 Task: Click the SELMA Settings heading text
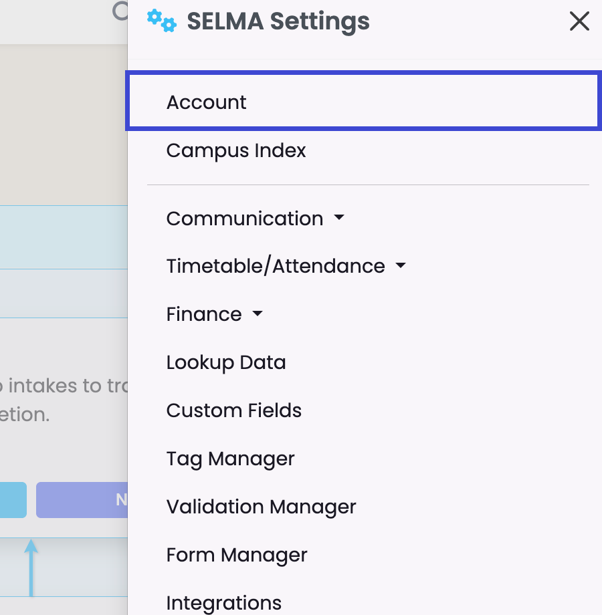click(x=278, y=21)
